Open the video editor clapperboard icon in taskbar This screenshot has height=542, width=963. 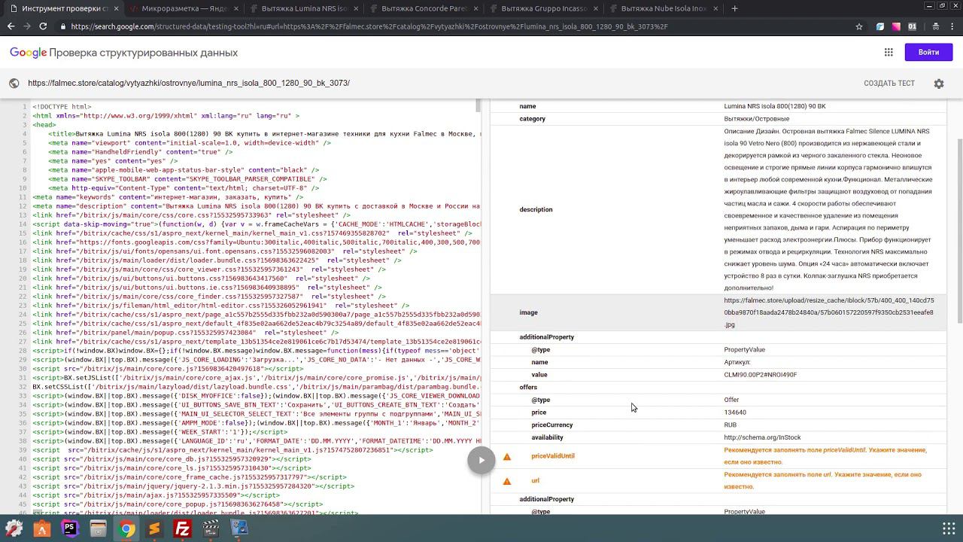pyautogui.click(x=211, y=529)
